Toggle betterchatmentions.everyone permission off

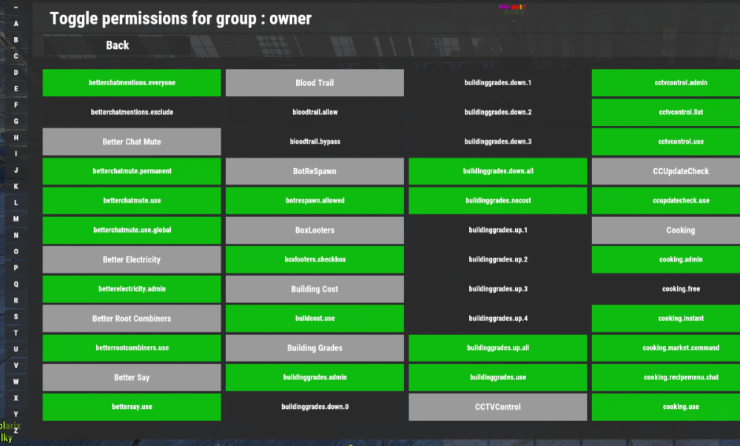132,83
